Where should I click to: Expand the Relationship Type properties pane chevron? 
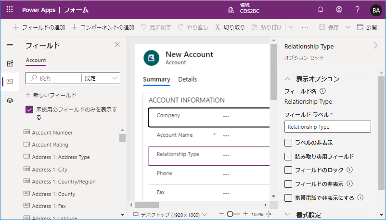pyautogui.click(x=375, y=45)
